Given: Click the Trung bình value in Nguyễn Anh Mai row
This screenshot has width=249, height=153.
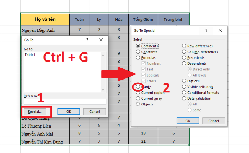Looking at the screenshot, I should click(x=173, y=133).
